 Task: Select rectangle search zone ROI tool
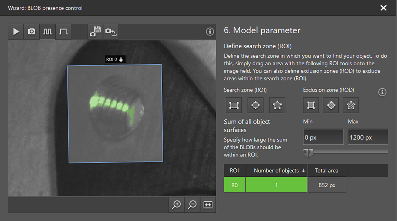point(234,105)
